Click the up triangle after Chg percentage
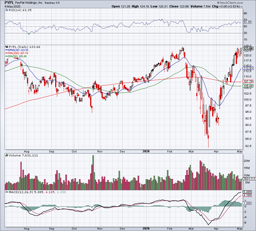This screenshot has width=256, height=231. [x=241, y=7]
